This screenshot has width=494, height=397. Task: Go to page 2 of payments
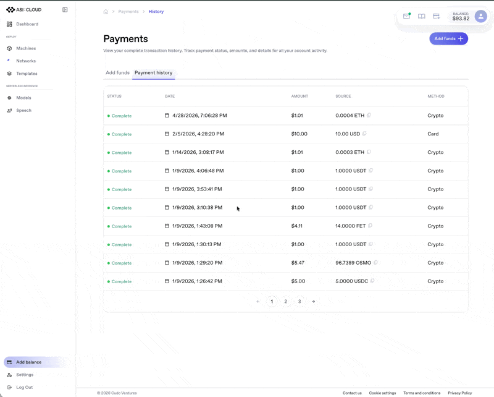286,301
